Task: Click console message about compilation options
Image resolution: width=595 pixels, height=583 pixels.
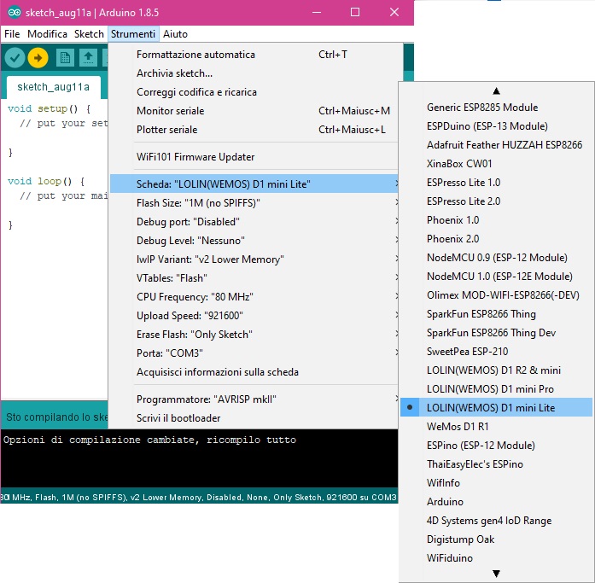Action: [149, 440]
